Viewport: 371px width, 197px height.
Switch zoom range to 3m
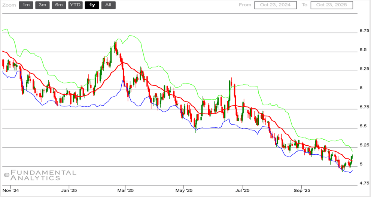coord(42,5)
